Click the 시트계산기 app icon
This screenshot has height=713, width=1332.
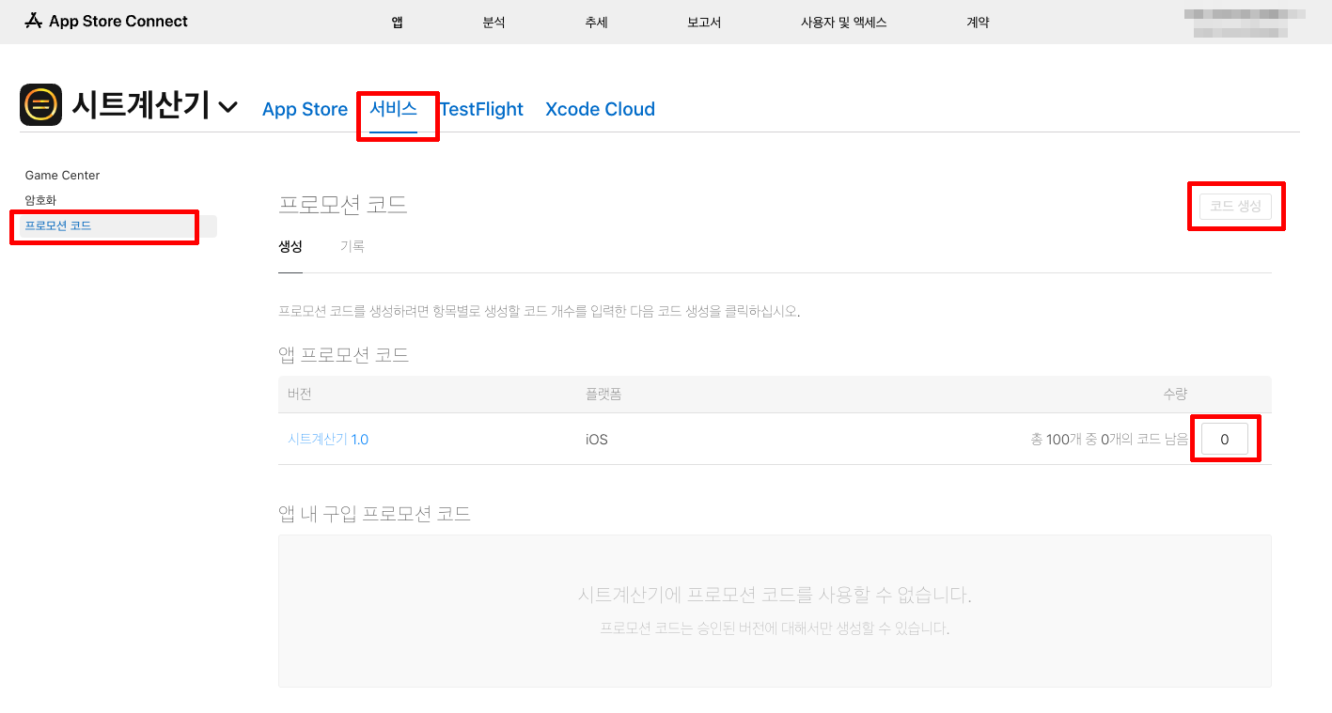[x=40, y=105]
